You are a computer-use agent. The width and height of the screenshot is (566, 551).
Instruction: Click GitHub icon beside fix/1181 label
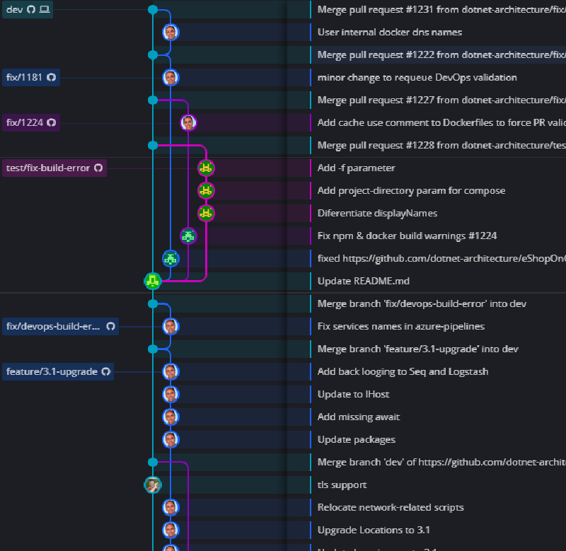pos(52,78)
